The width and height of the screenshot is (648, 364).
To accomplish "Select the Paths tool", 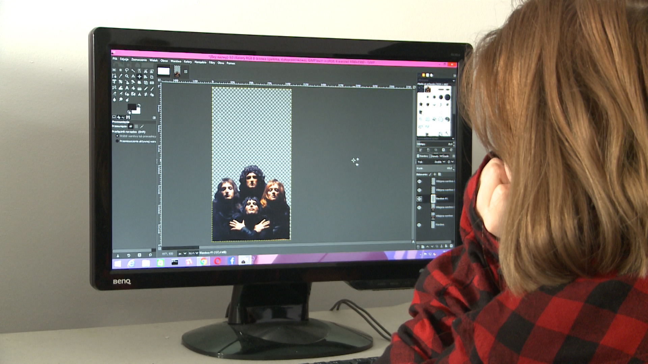I will click(x=114, y=76).
